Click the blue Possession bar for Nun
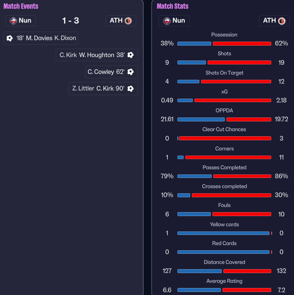294x295 pixels. [x=194, y=43]
